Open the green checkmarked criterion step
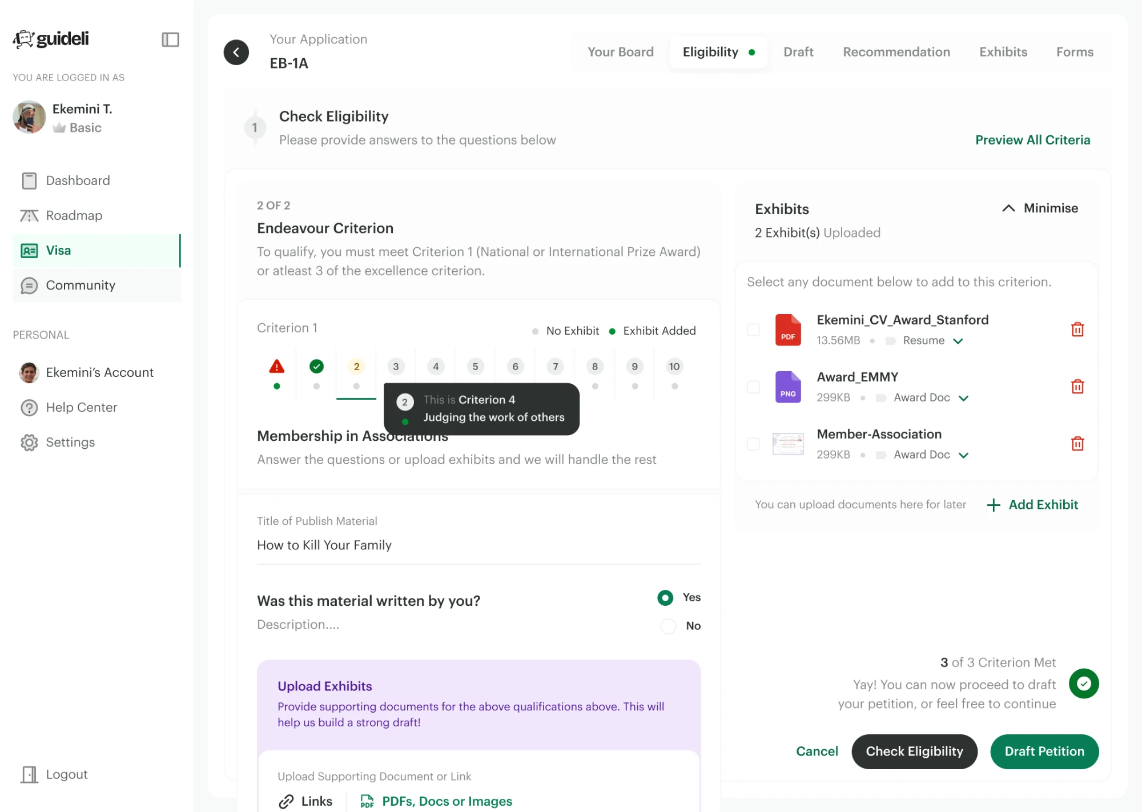The height and width of the screenshot is (812, 1142). 317,367
